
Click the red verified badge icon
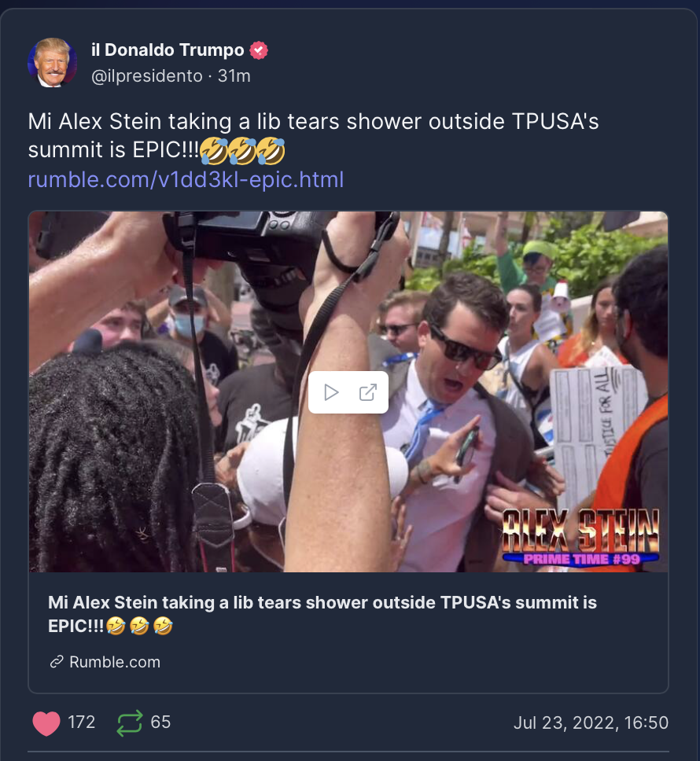pyautogui.click(x=259, y=50)
